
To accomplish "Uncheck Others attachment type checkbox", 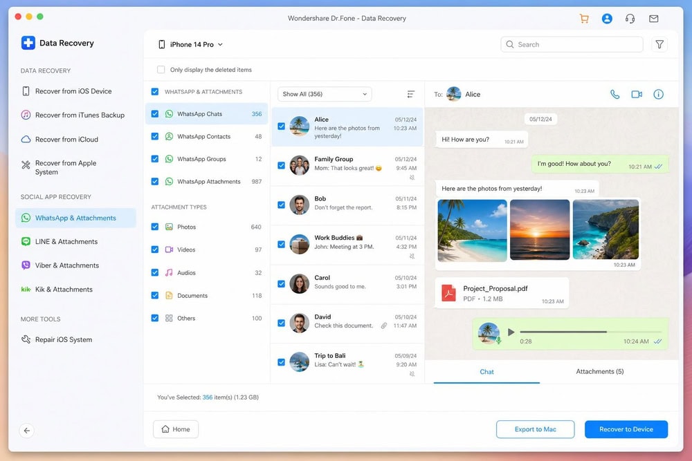I will point(155,318).
